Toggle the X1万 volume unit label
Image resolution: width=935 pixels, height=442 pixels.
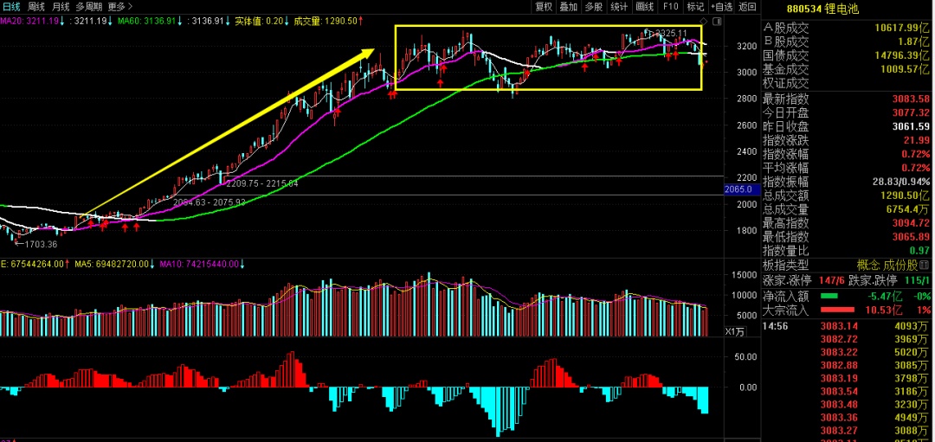(734, 330)
